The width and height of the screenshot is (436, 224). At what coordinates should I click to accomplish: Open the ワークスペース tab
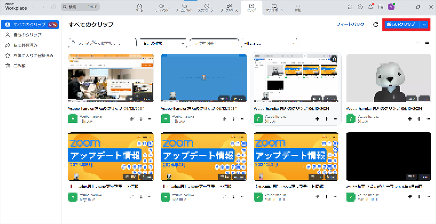(x=229, y=7)
